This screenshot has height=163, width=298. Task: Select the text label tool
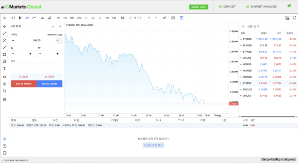(x=5, y=68)
